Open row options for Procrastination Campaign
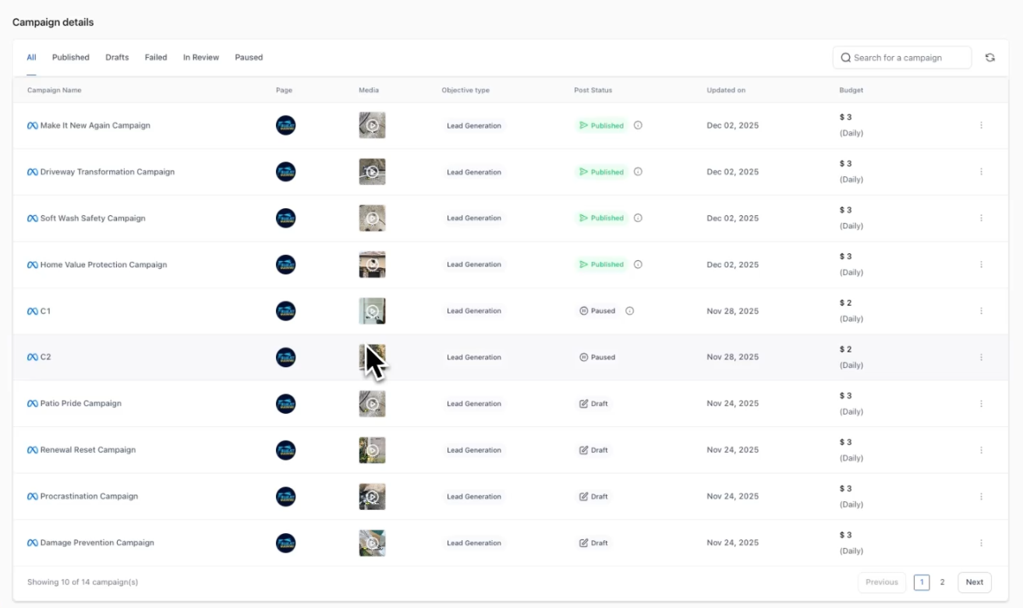The image size is (1023, 608). click(x=981, y=497)
